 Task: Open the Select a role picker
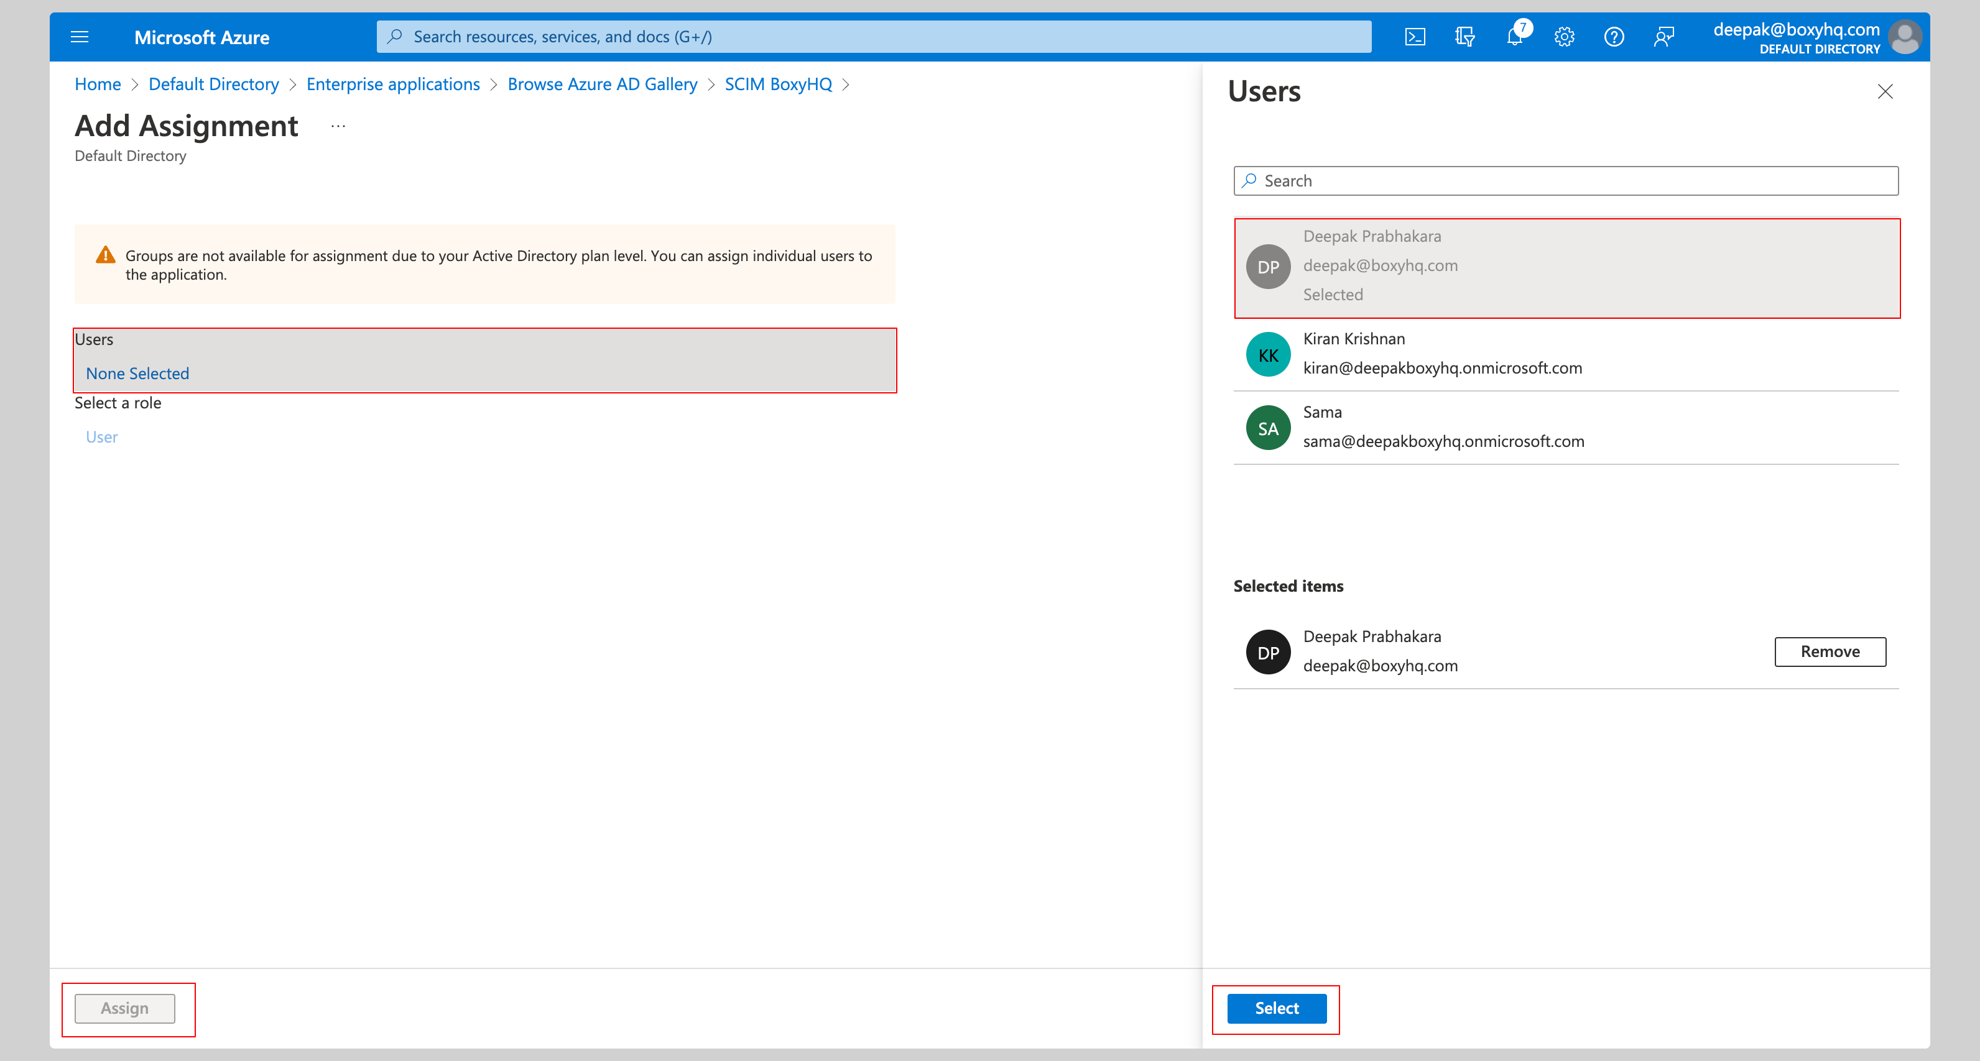pyautogui.click(x=101, y=436)
